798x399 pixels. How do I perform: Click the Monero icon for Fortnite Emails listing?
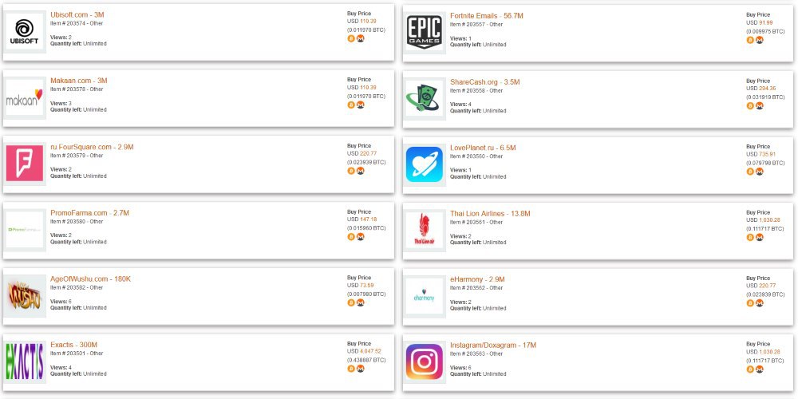click(x=760, y=40)
